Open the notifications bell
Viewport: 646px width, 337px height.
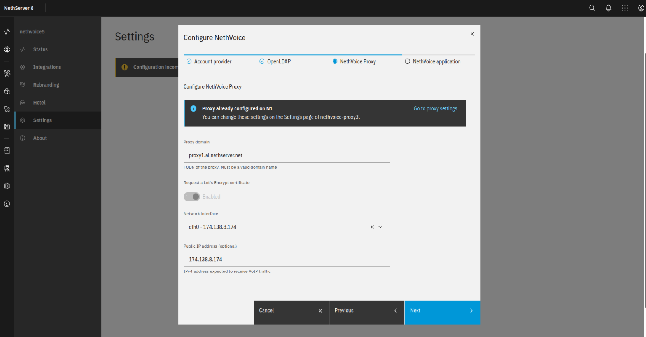coord(609,8)
